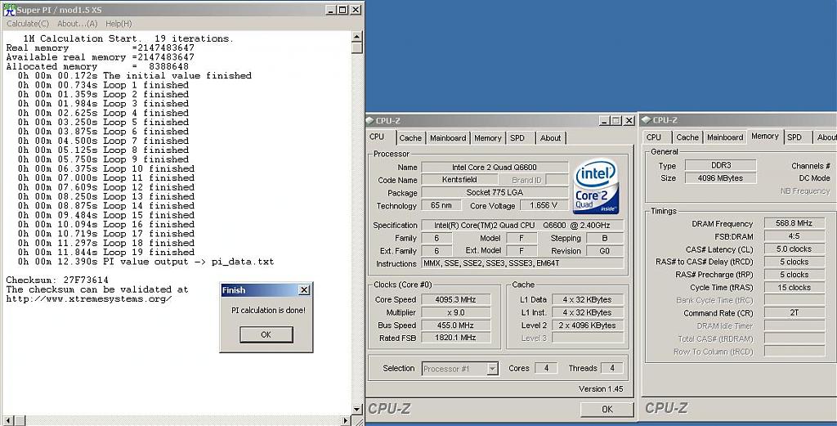This screenshot has height=426, width=837.
Task: Click the Technology value 65 nm
Action: pos(441,205)
